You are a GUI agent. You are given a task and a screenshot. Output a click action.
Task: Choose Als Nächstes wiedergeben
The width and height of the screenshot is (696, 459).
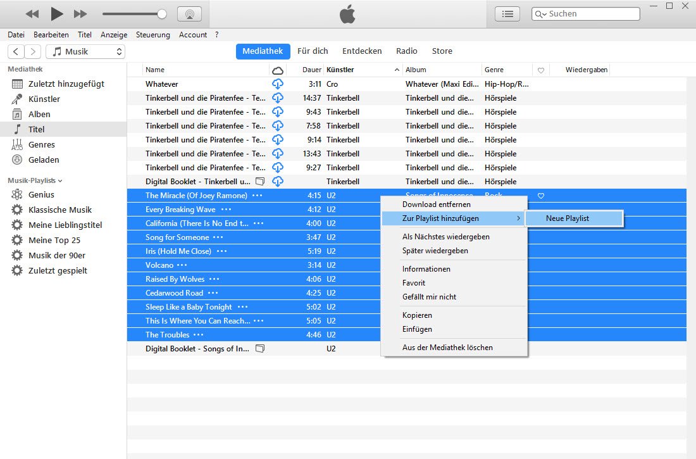click(x=454, y=237)
